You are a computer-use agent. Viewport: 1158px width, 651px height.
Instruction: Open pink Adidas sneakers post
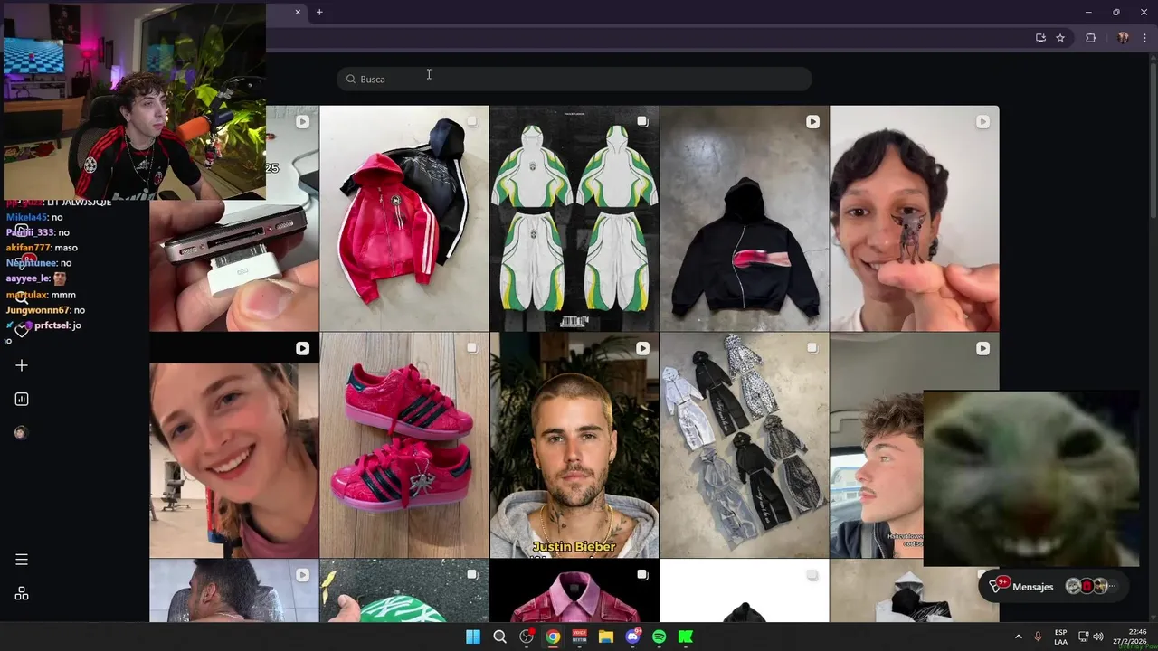click(x=404, y=445)
